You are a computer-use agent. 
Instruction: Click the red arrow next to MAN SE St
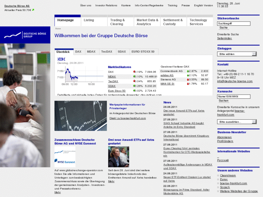(188, 84)
